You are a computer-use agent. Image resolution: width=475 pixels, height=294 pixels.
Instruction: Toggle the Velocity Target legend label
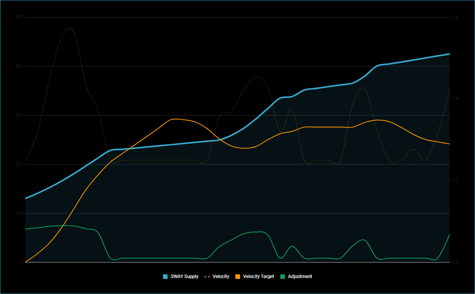coord(258,276)
